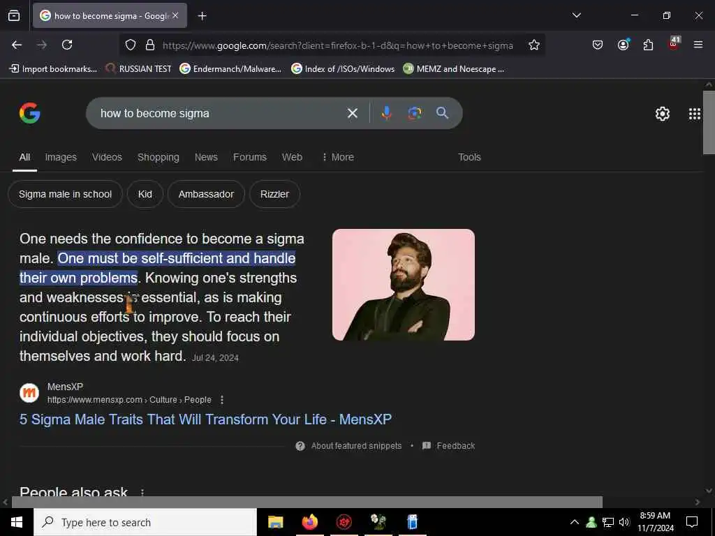Close the 'how to become sigma' tab

(x=175, y=15)
